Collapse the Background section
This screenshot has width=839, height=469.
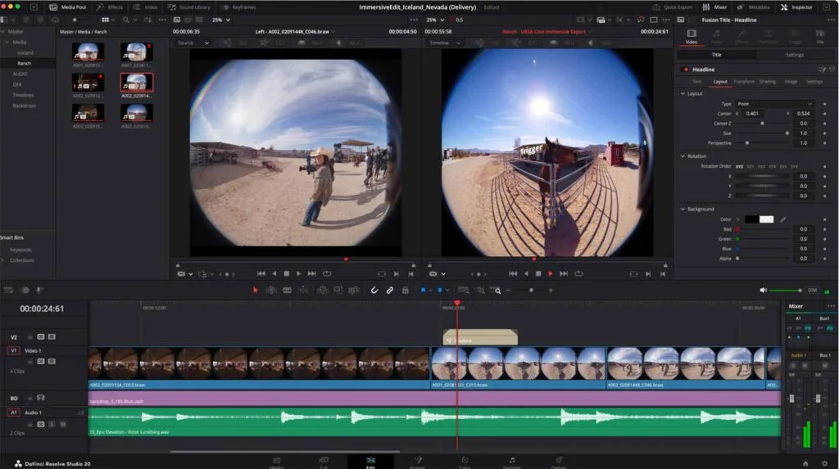683,209
